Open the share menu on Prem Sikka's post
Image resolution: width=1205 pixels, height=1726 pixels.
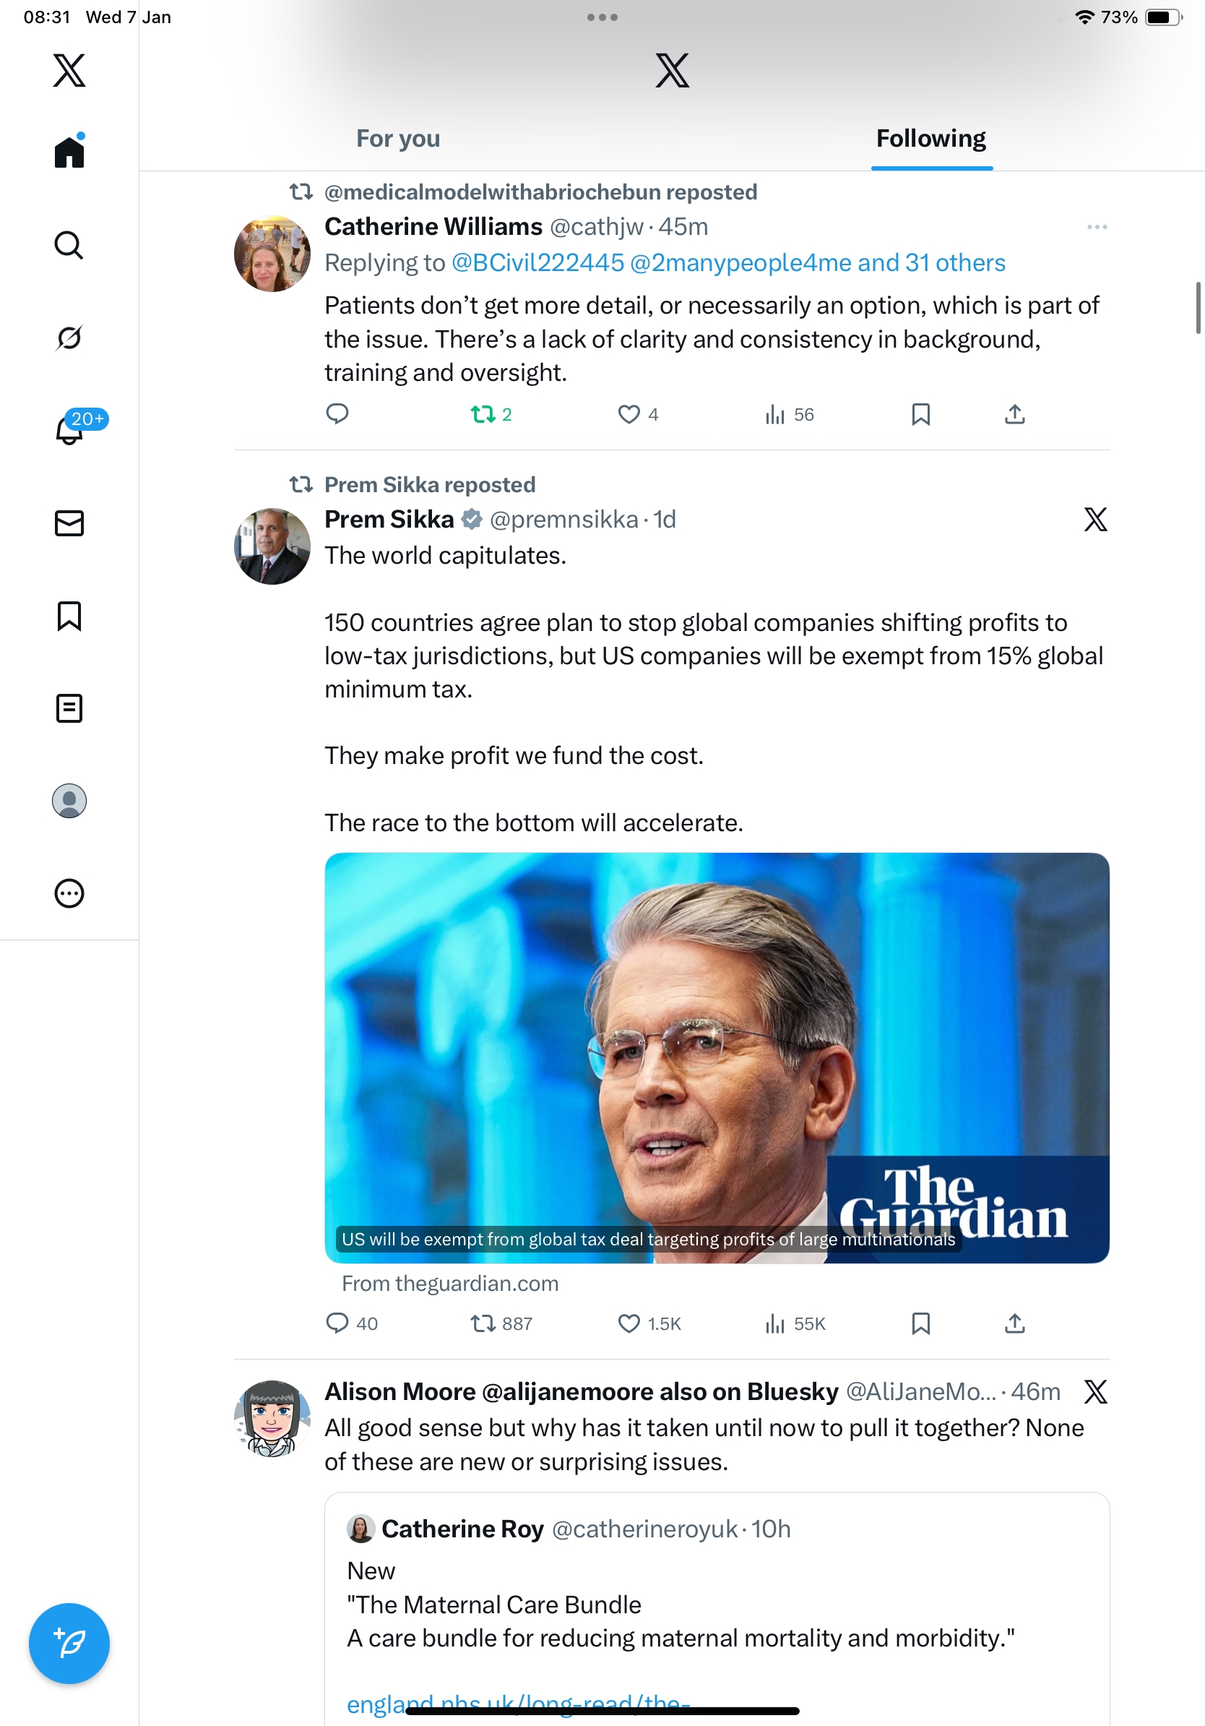1014,1323
